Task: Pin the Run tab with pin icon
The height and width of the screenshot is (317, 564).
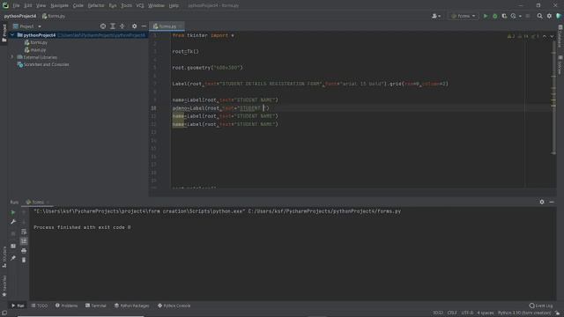Action: [x=13, y=258]
